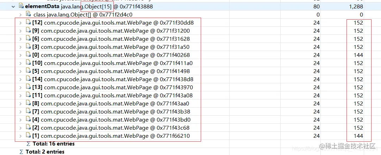This screenshot has height=155, width=381.
Task: Expand WebPage entry [6] at 0x771f31628
Action: (x=21, y=39)
